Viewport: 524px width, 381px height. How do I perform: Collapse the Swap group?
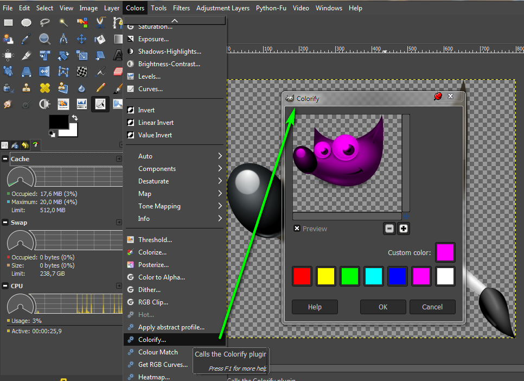point(5,223)
